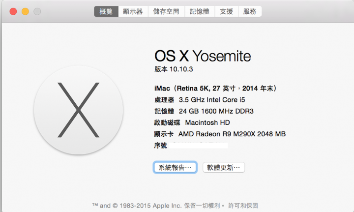Select the 儲存空間 tab

[166, 11]
